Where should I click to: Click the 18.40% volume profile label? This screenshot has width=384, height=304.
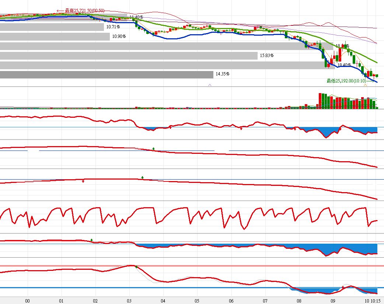point(344,65)
